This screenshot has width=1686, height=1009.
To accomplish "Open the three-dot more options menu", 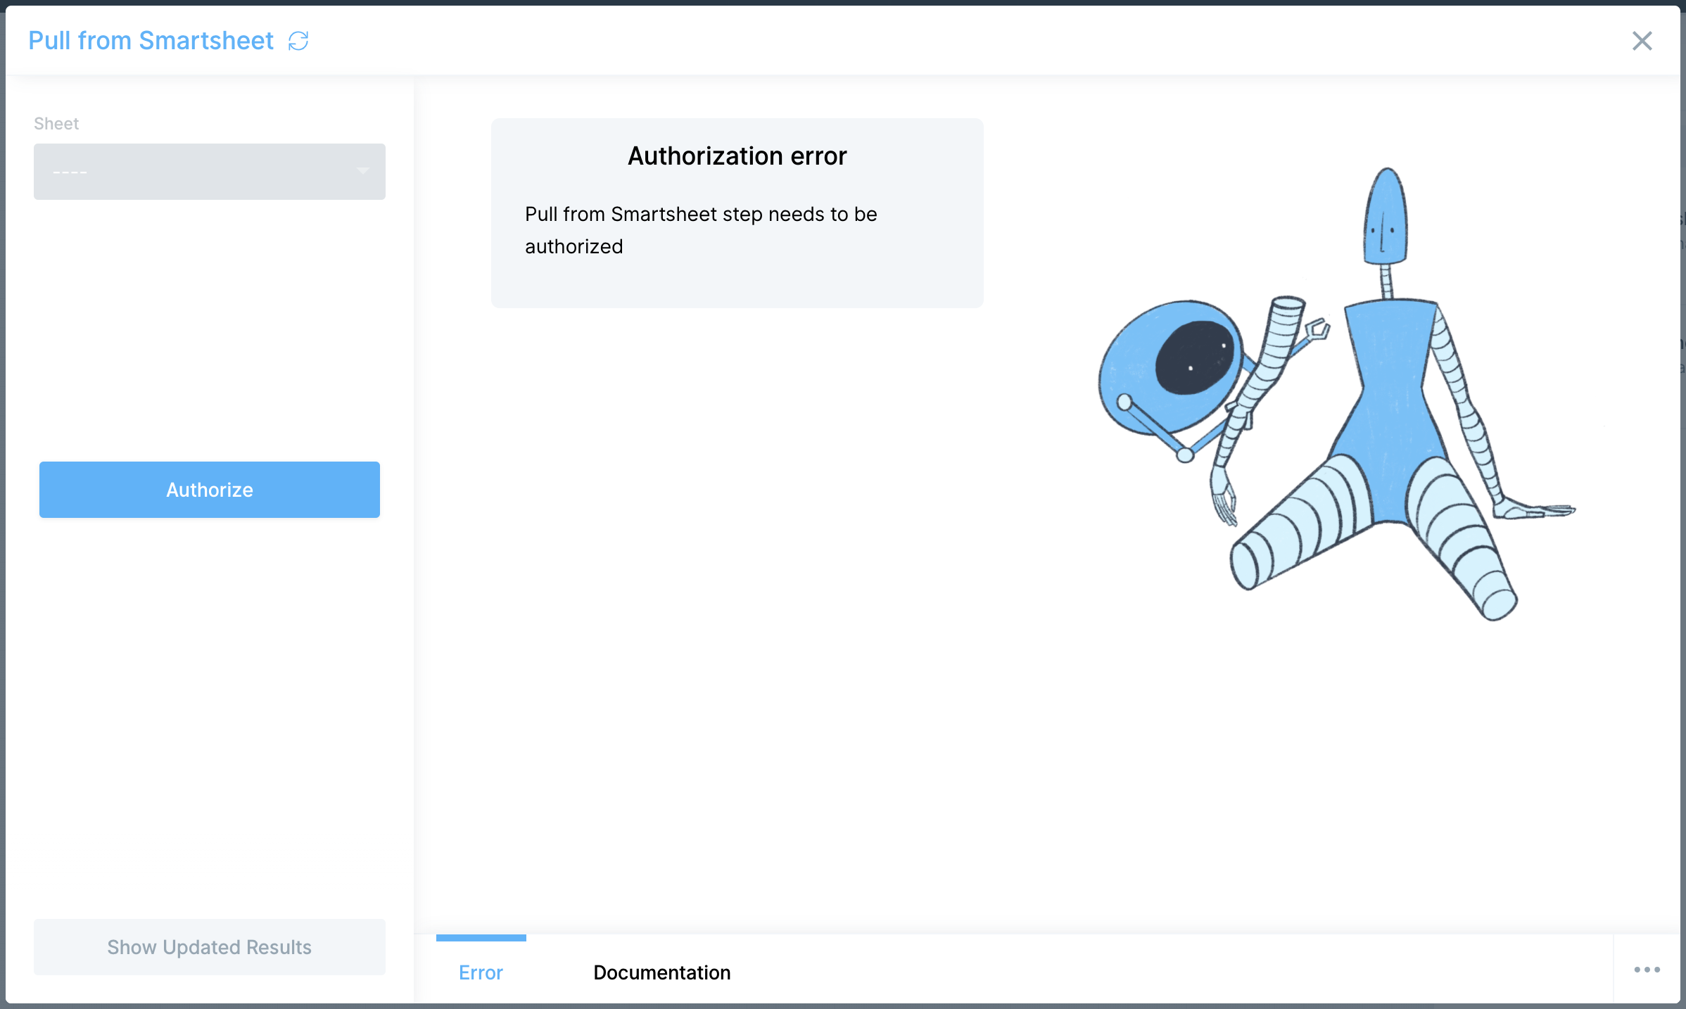I will [1647, 970].
